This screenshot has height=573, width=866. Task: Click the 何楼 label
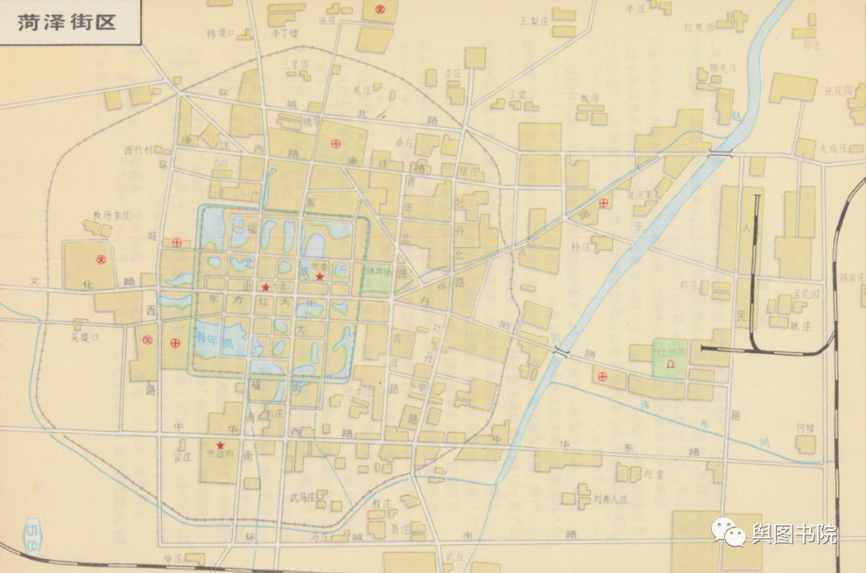[805, 428]
